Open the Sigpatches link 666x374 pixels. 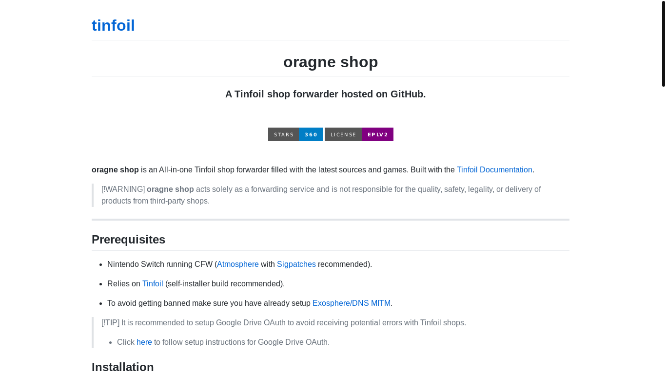coord(296,264)
